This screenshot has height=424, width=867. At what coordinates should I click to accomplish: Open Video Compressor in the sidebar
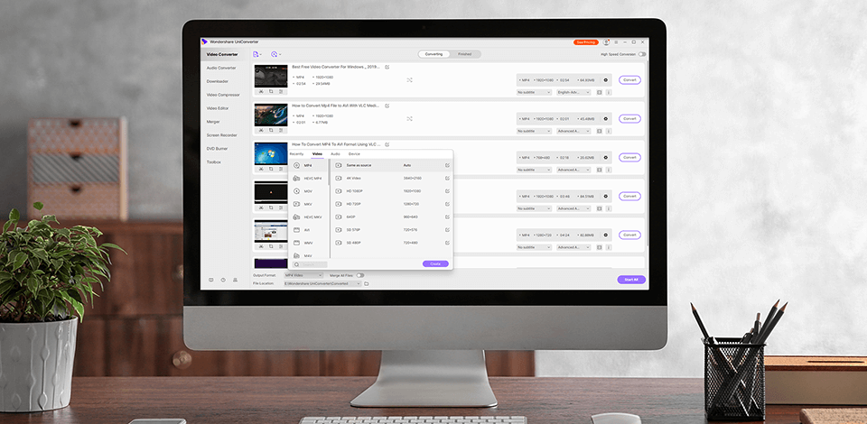coord(223,95)
